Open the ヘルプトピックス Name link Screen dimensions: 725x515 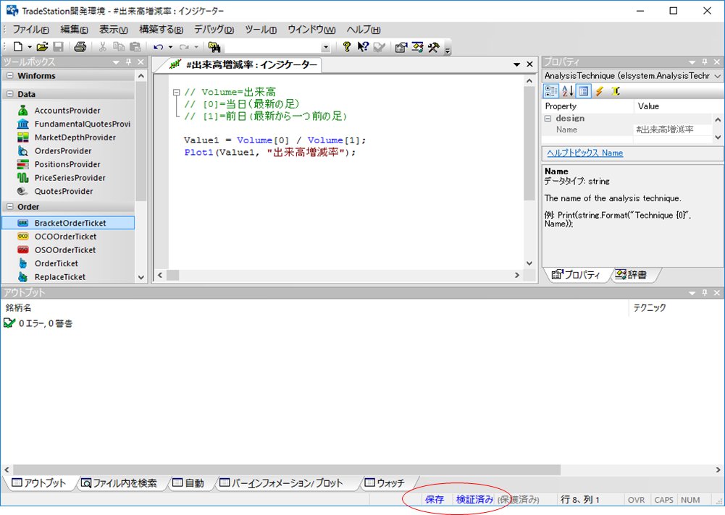coord(585,153)
